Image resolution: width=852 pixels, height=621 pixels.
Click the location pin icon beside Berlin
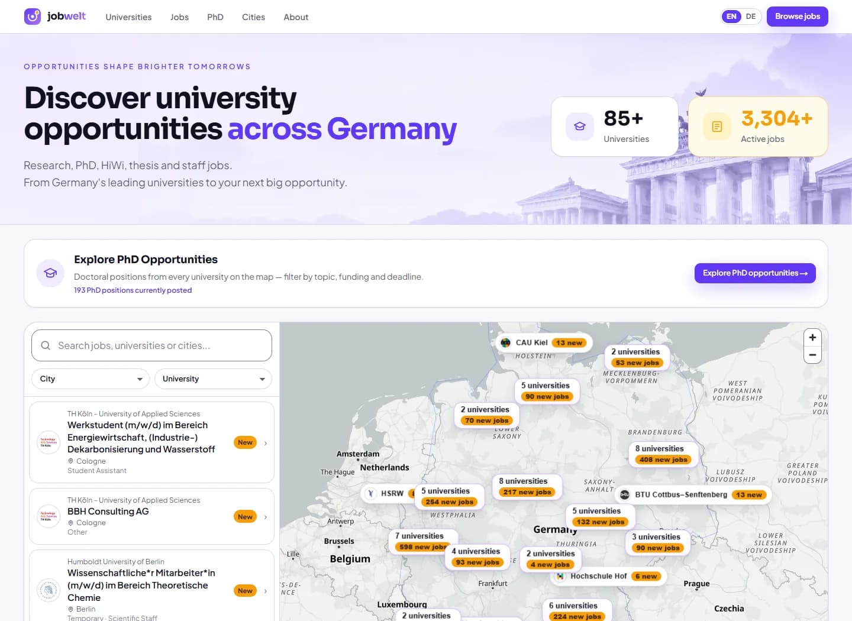click(x=71, y=609)
